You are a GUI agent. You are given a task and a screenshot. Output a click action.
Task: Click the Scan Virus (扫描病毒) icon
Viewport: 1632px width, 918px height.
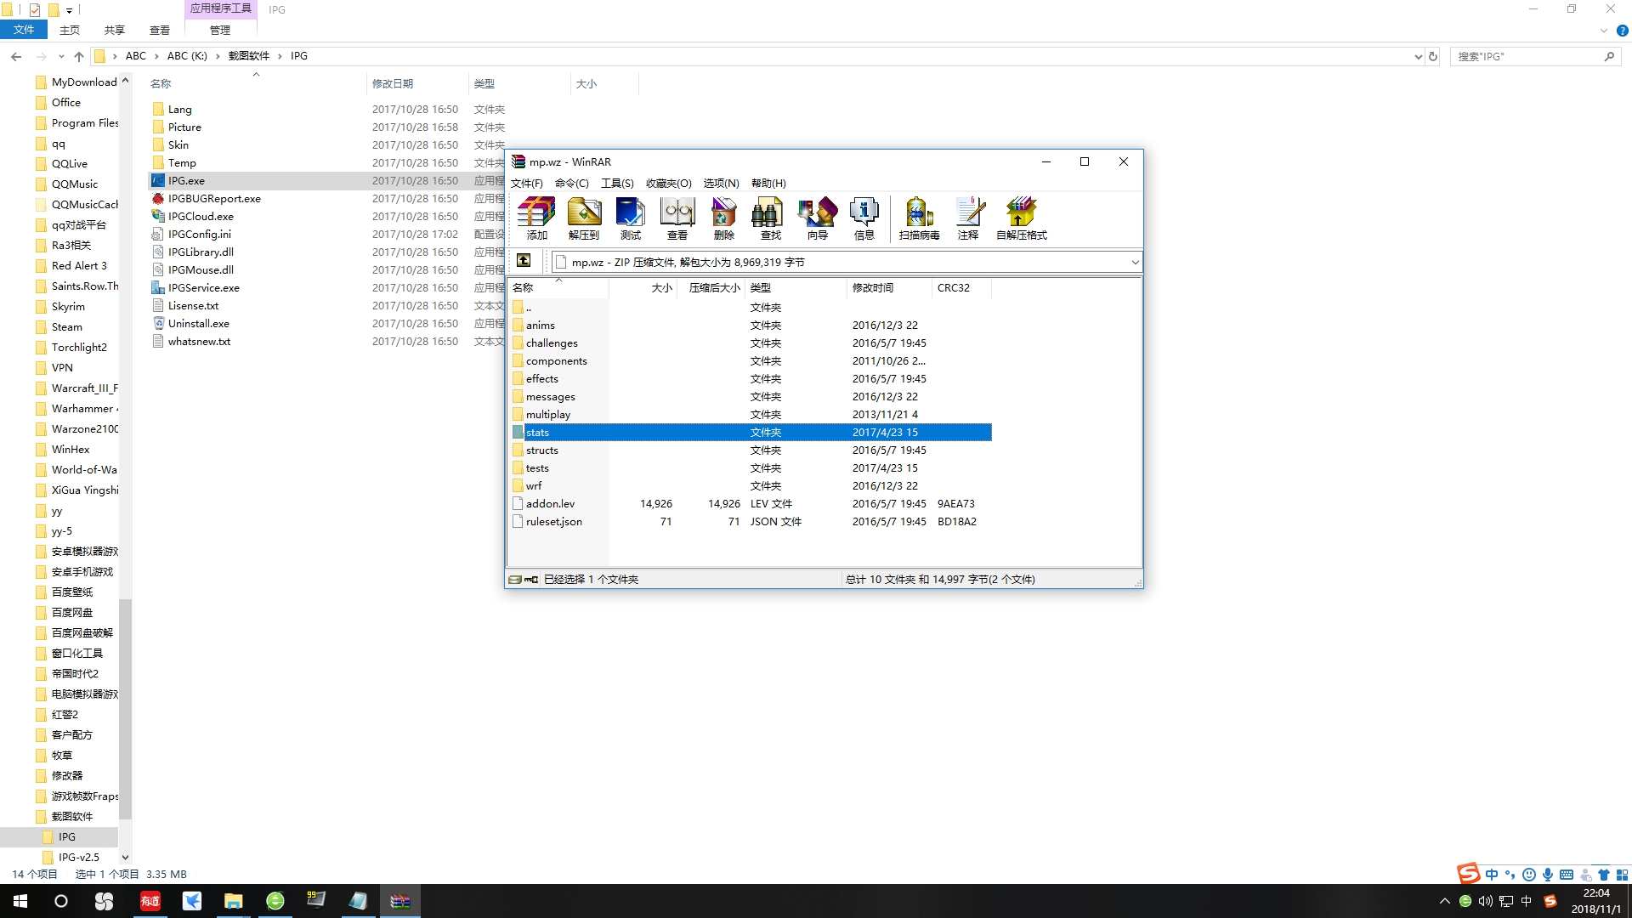pos(919,218)
